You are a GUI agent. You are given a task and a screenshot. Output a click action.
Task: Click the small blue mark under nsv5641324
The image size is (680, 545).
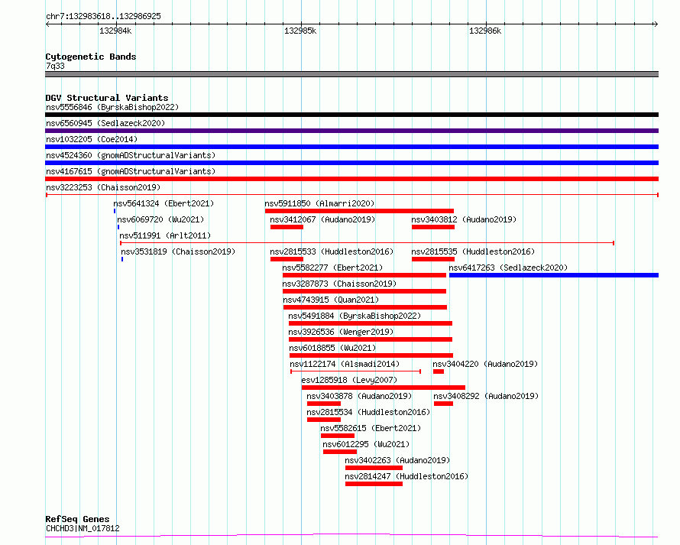tap(115, 211)
